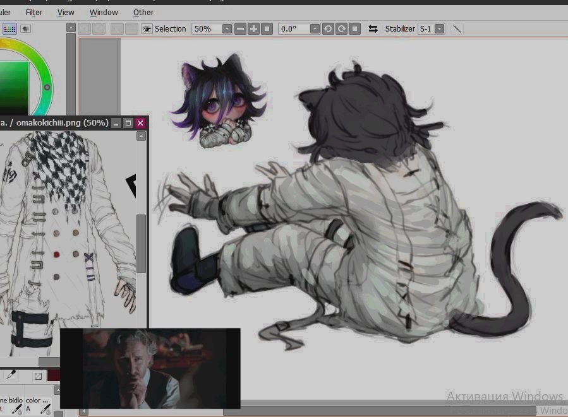Reset the canvas zoom with the square button
This screenshot has width=568, height=417.
pyautogui.click(x=267, y=29)
